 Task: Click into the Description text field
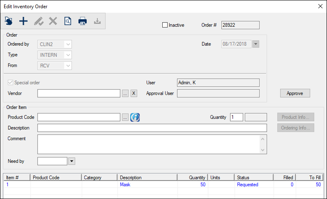pyautogui.click(x=152, y=128)
